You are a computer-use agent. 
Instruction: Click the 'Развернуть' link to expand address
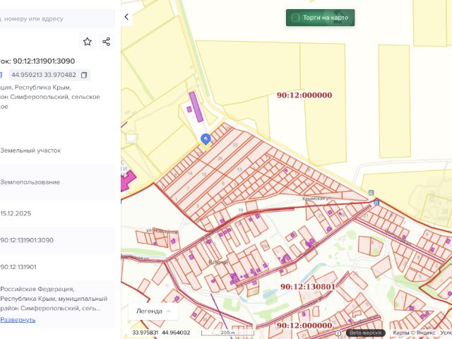tap(18, 320)
